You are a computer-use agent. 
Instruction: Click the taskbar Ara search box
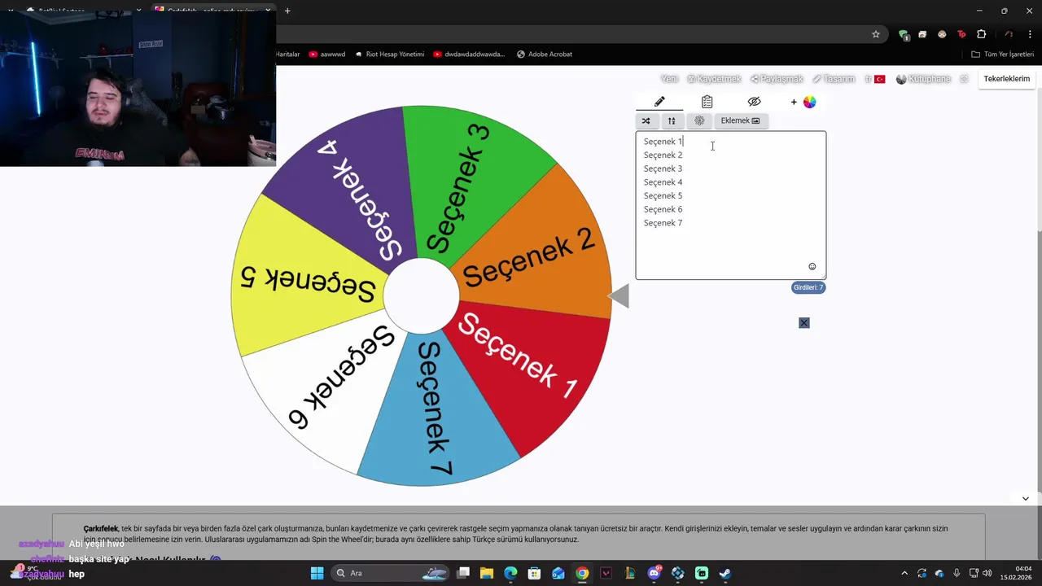392,573
